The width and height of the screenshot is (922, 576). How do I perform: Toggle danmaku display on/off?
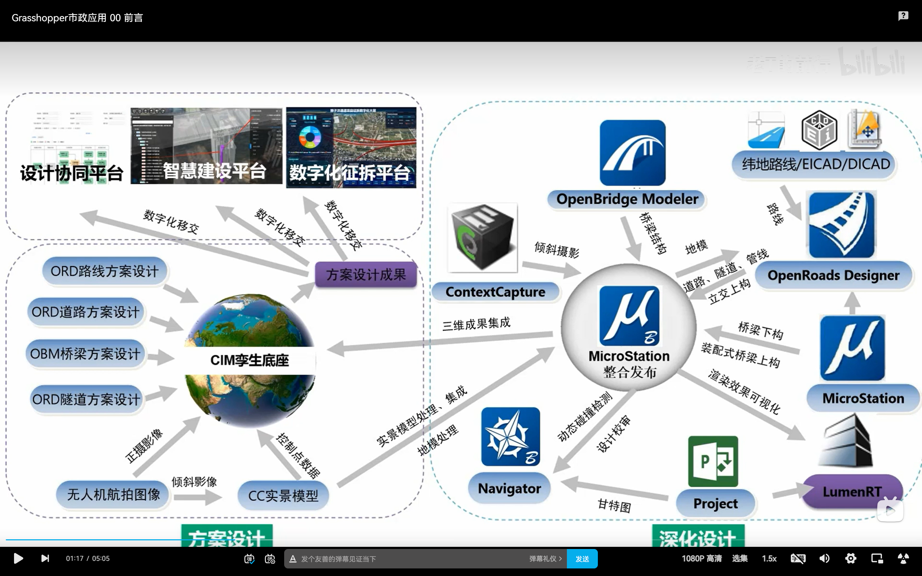click(249, 559)
